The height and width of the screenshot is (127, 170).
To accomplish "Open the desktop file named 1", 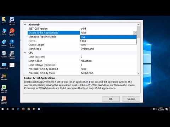I will click(x=12, y=66).
